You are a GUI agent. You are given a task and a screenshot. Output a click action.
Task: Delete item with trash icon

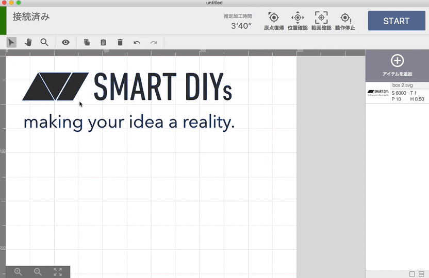[120, 42]
